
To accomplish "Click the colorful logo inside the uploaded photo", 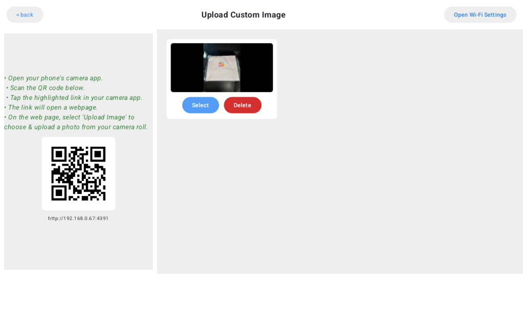I will coord(222,64).
